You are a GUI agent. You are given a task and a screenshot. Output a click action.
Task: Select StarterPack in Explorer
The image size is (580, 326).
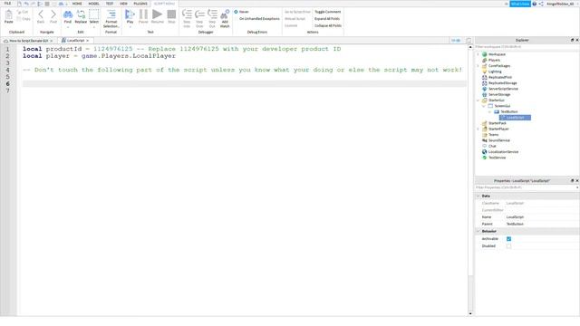[497, 123]
